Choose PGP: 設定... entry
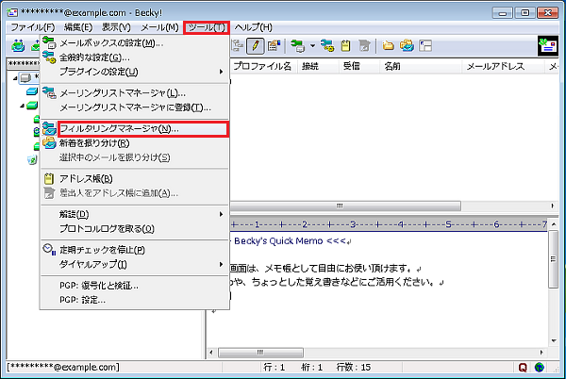 pyautogui.click(x=135, y=300)
